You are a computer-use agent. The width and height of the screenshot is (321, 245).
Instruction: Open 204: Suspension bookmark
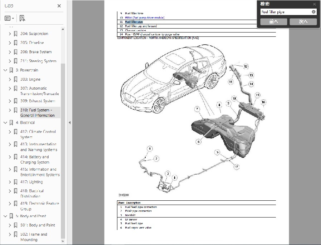tap(34, 34)
